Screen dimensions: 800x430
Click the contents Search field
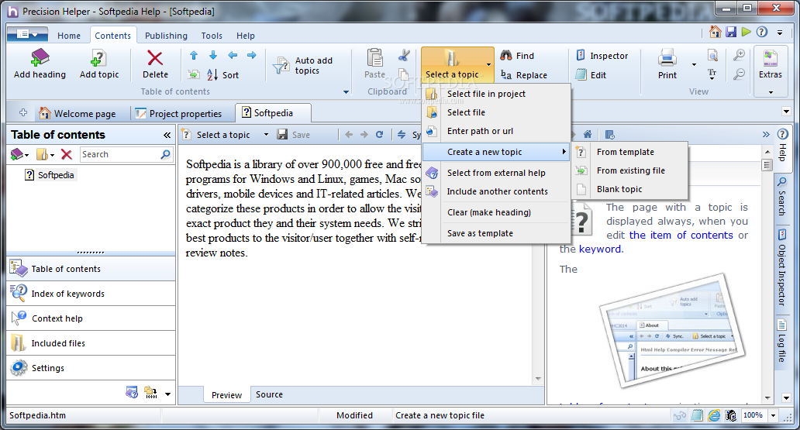[x=126, y=154]
